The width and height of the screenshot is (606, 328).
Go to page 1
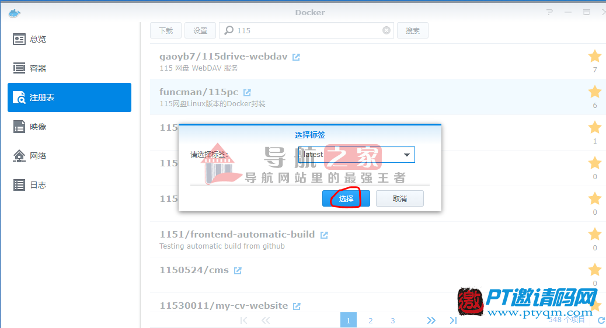[348, 320]
